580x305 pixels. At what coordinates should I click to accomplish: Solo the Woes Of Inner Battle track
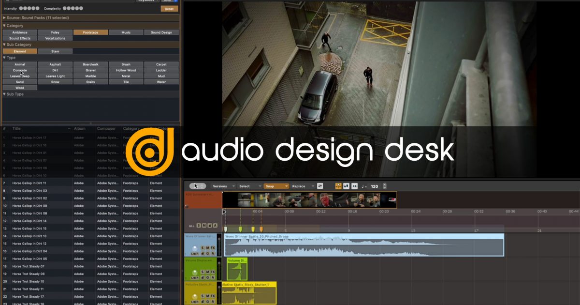click(202, 248)
